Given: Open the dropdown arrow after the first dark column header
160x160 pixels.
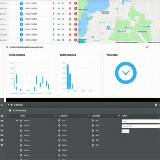Looking at the screenshot, I should pyautogui.click(x=56, y=116).
